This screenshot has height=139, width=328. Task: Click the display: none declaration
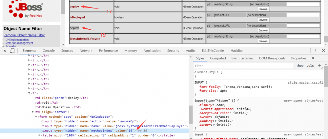pyautogui.click(x=213, y=105)
